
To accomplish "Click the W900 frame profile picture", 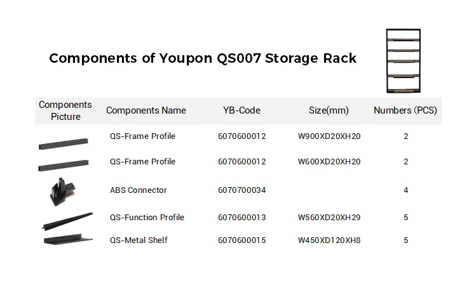I will [65, 143].
